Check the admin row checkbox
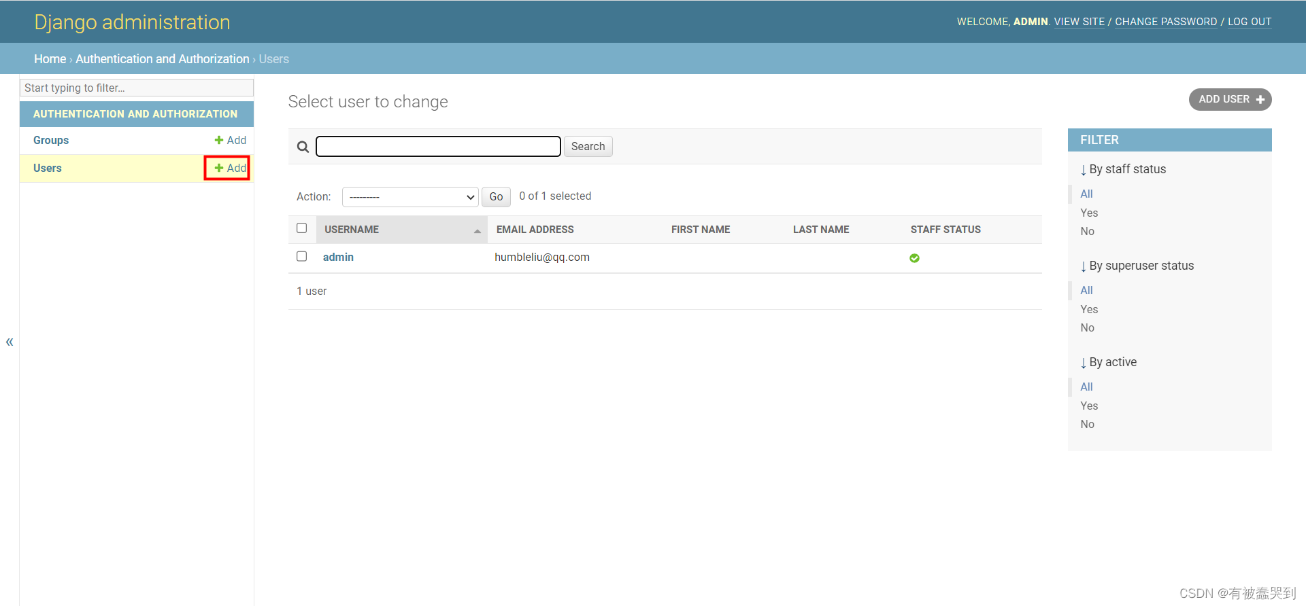The width and height of the screenshot is (1306, 606). (x=302, y=256)
